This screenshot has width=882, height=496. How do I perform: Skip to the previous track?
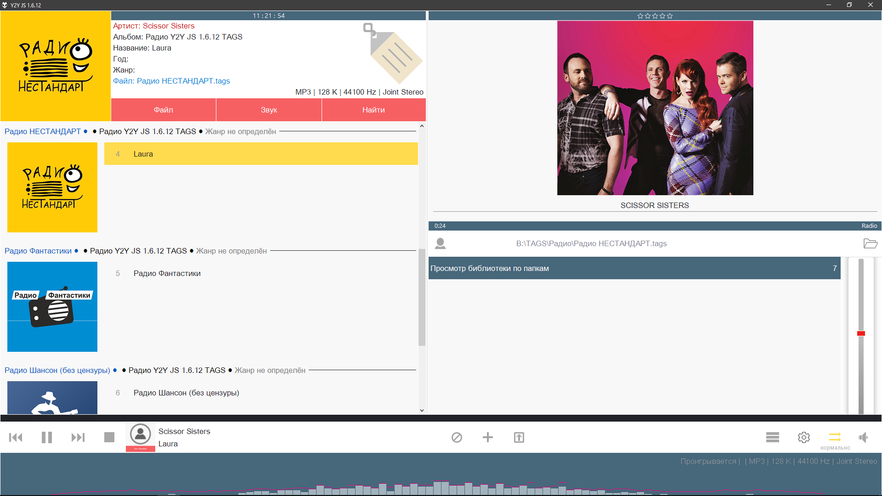(16, 437)
